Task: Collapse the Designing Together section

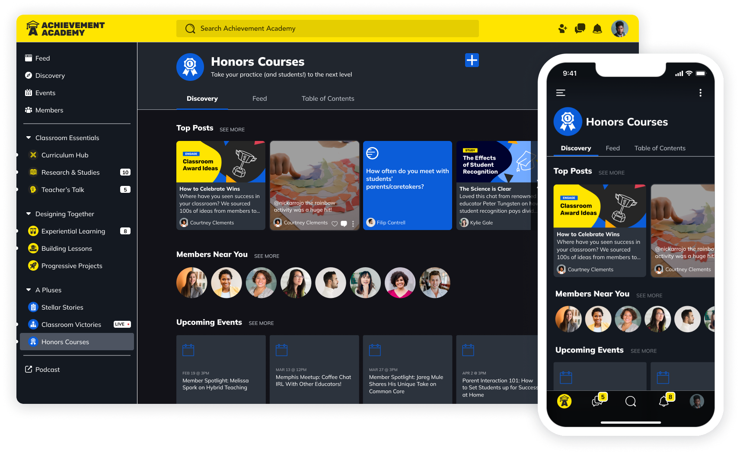Action: pos(29,214)
